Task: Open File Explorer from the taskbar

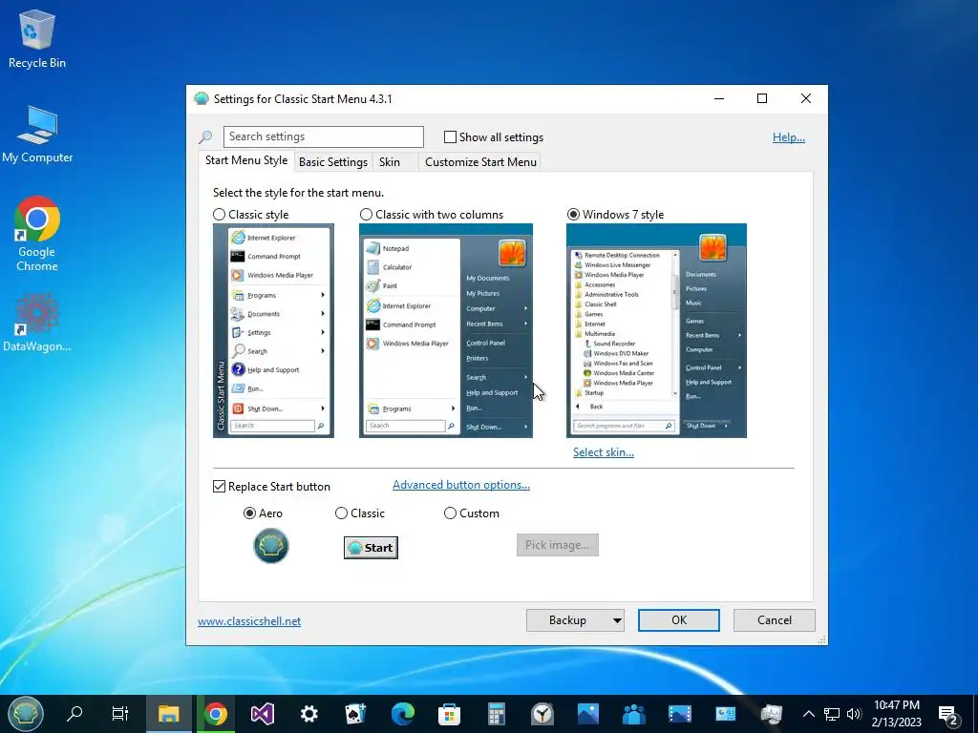Action: click(168, 714)
